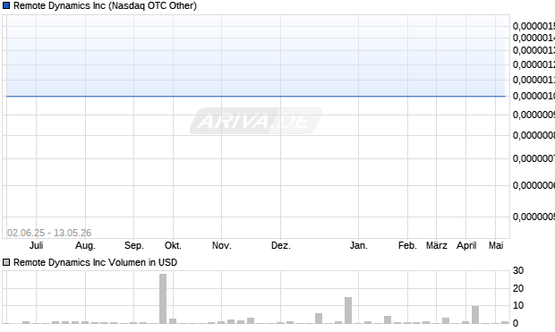Select the 'Dez.' month label

click(x=281, y=245)
